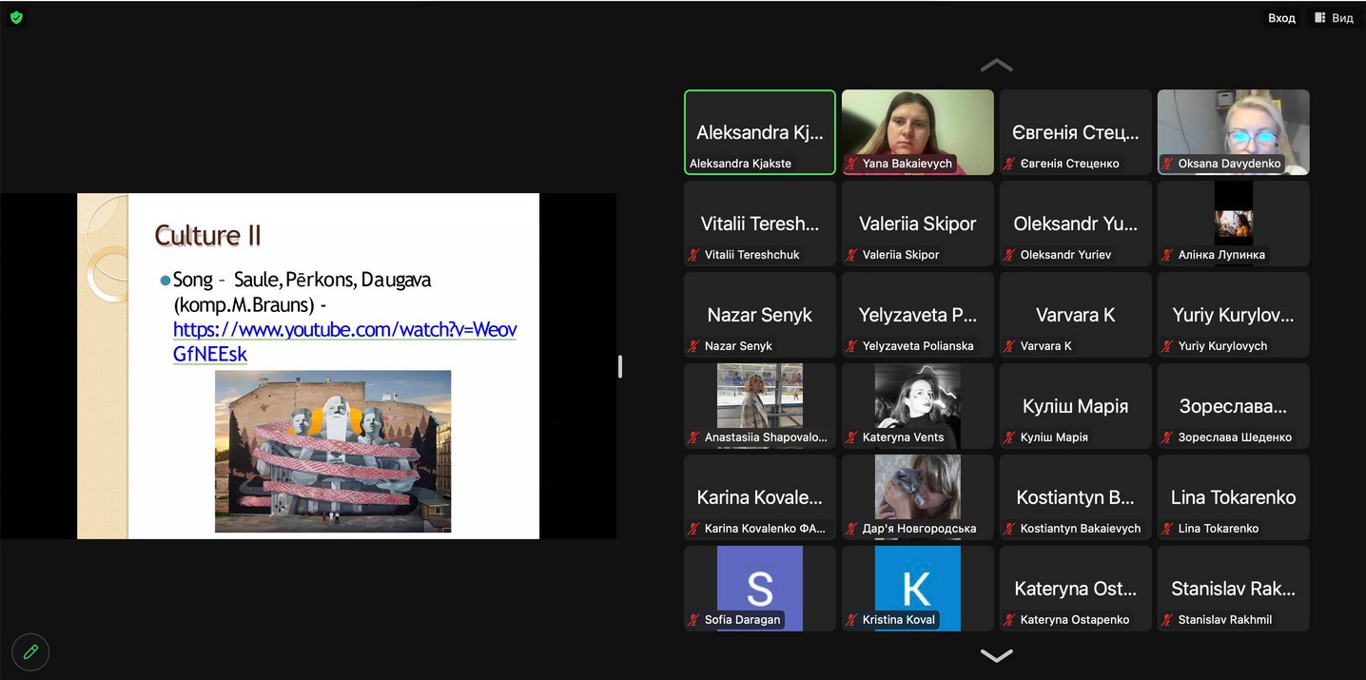
Task: Click the Вход button in top bar
Action: click(x=1281, y=18)
